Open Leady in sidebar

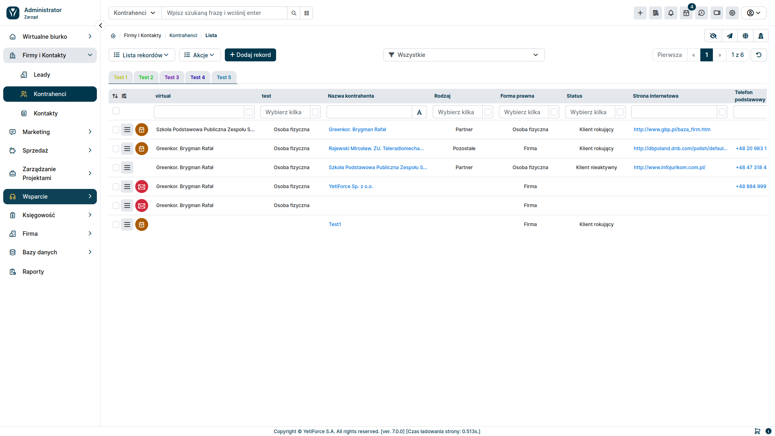[x=50, y=75]
